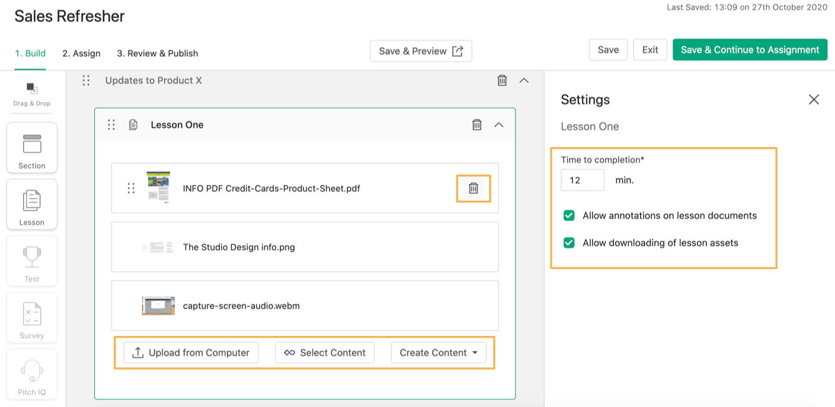Toggle Allow downloading of lesson assets
This screenshot has width=835, height=407.
coord(569,243)
